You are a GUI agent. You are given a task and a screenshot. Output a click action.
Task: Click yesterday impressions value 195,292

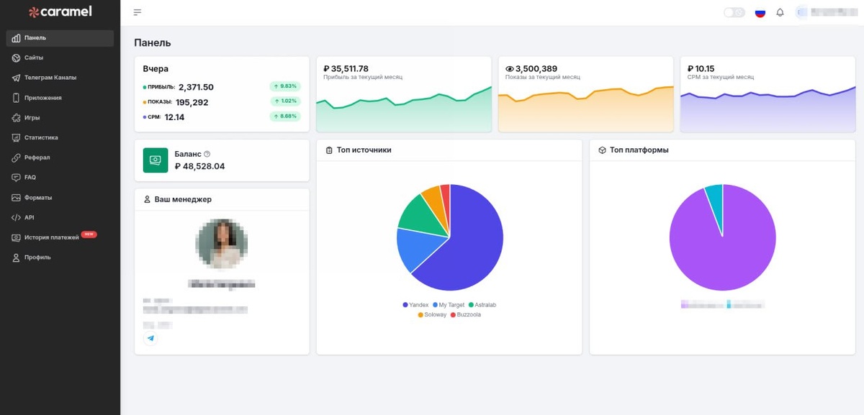[x=192, y=102]
